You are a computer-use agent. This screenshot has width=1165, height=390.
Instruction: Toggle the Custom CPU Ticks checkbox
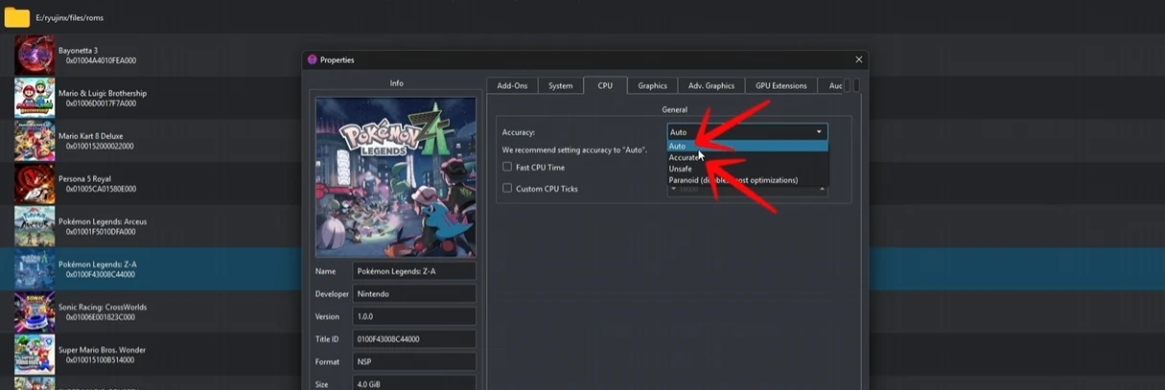tap(507, 189)
